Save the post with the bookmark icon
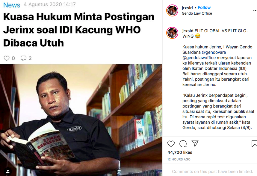Viewport: 257px width, 176px height. pos(254,144)
